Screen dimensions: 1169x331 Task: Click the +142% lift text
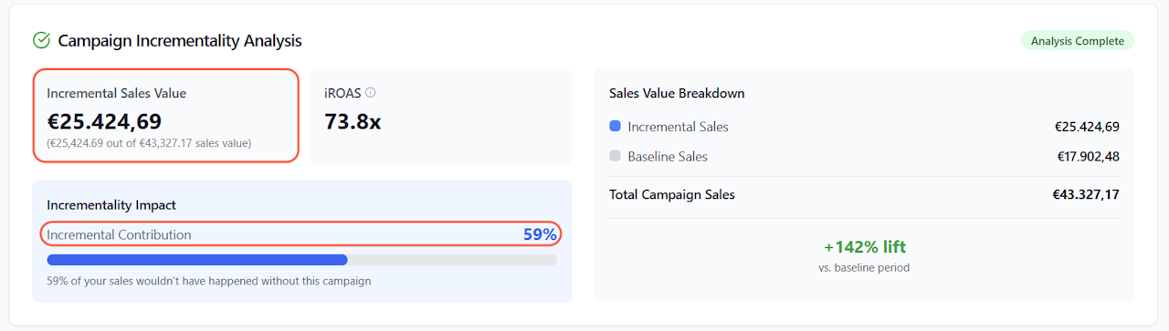tap(864, 247)
